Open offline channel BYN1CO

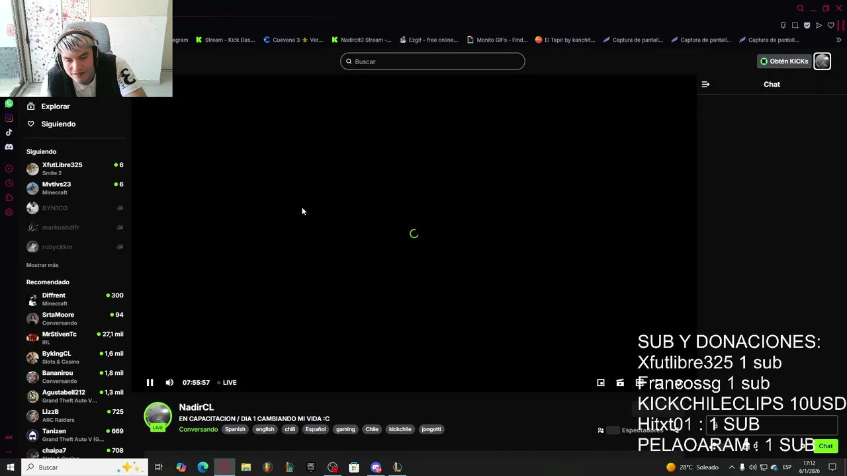[75, 208]
